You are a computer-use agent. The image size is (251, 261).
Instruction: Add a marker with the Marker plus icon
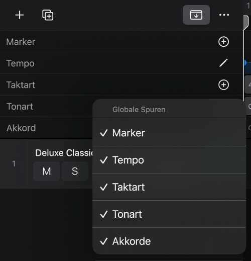click(223, 42)
